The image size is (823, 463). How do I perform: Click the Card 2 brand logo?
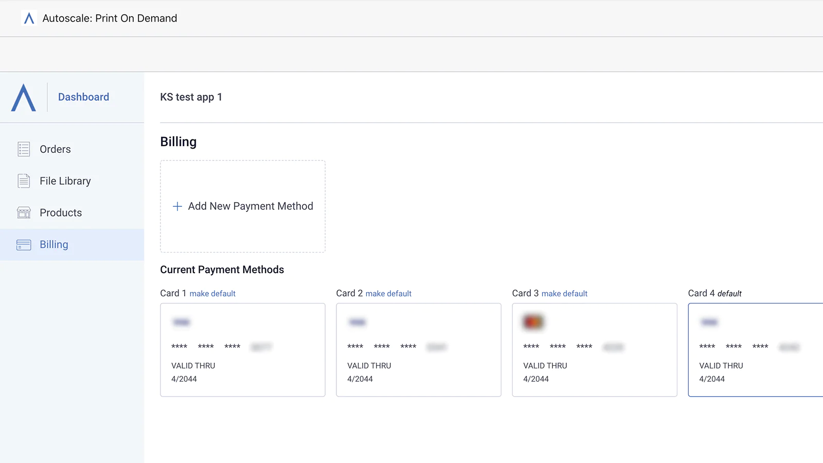tap(357, 323)
